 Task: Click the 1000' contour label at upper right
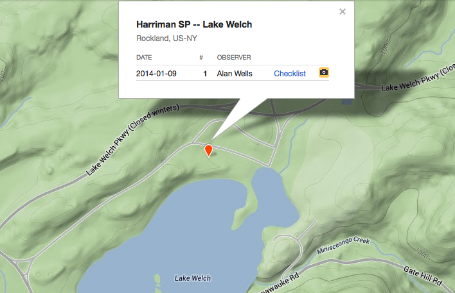[386, 47]
